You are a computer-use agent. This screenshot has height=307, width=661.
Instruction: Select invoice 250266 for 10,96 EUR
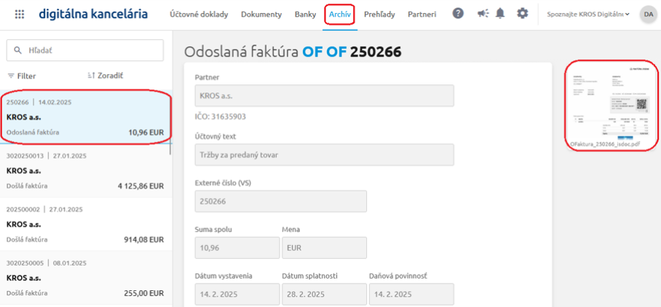pos(85,117)
